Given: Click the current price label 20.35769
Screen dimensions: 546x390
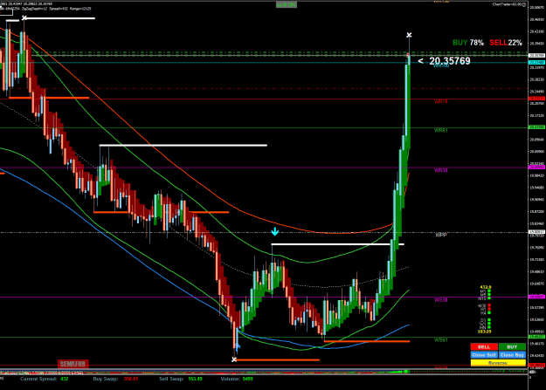Looking at the screenshot, I should point(450,61).
